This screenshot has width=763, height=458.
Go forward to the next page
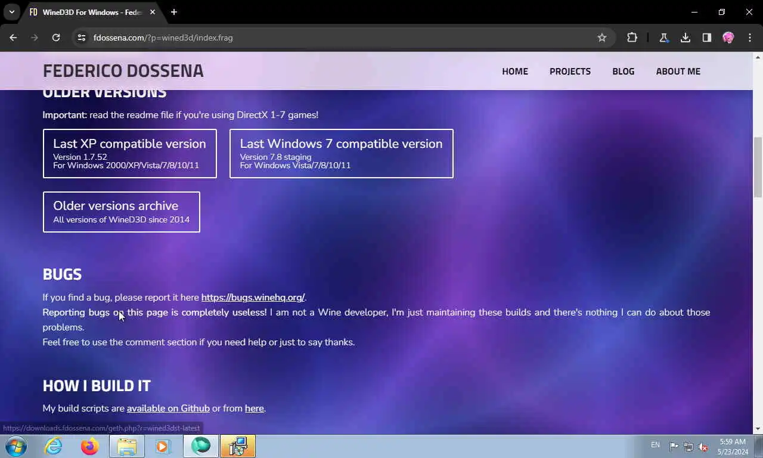pos(35,38)
